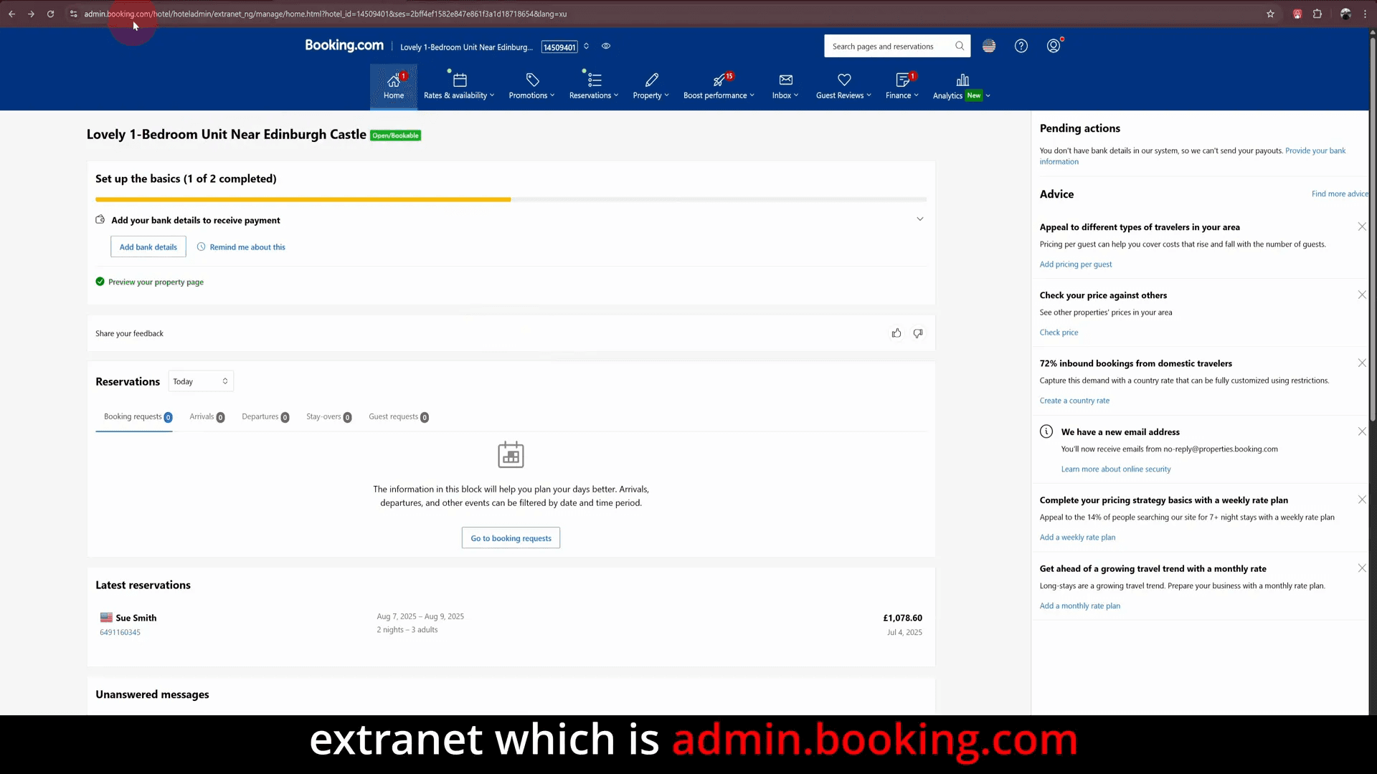Preview the property with the eye icon

(x=606, y=46)
